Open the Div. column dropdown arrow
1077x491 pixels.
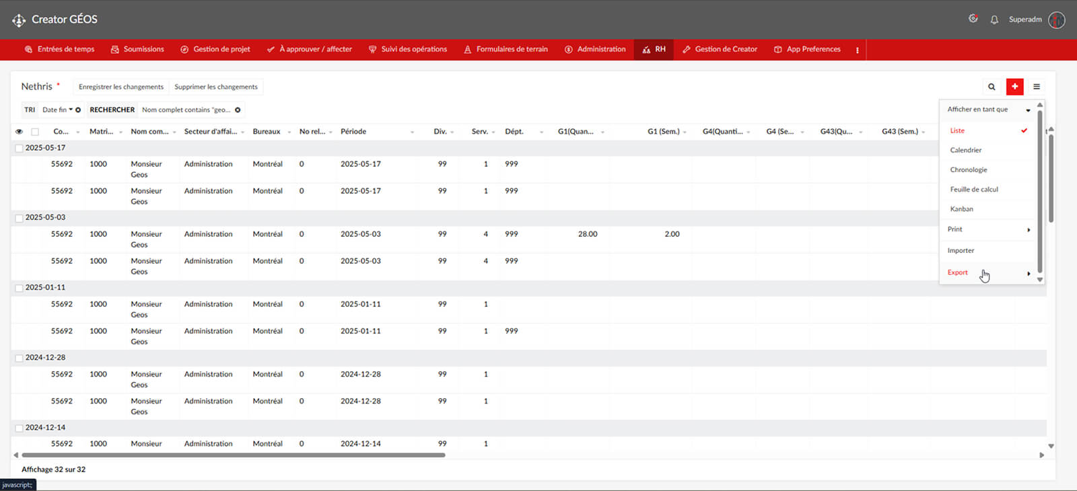pyautogui.click(x=452, y=132)
